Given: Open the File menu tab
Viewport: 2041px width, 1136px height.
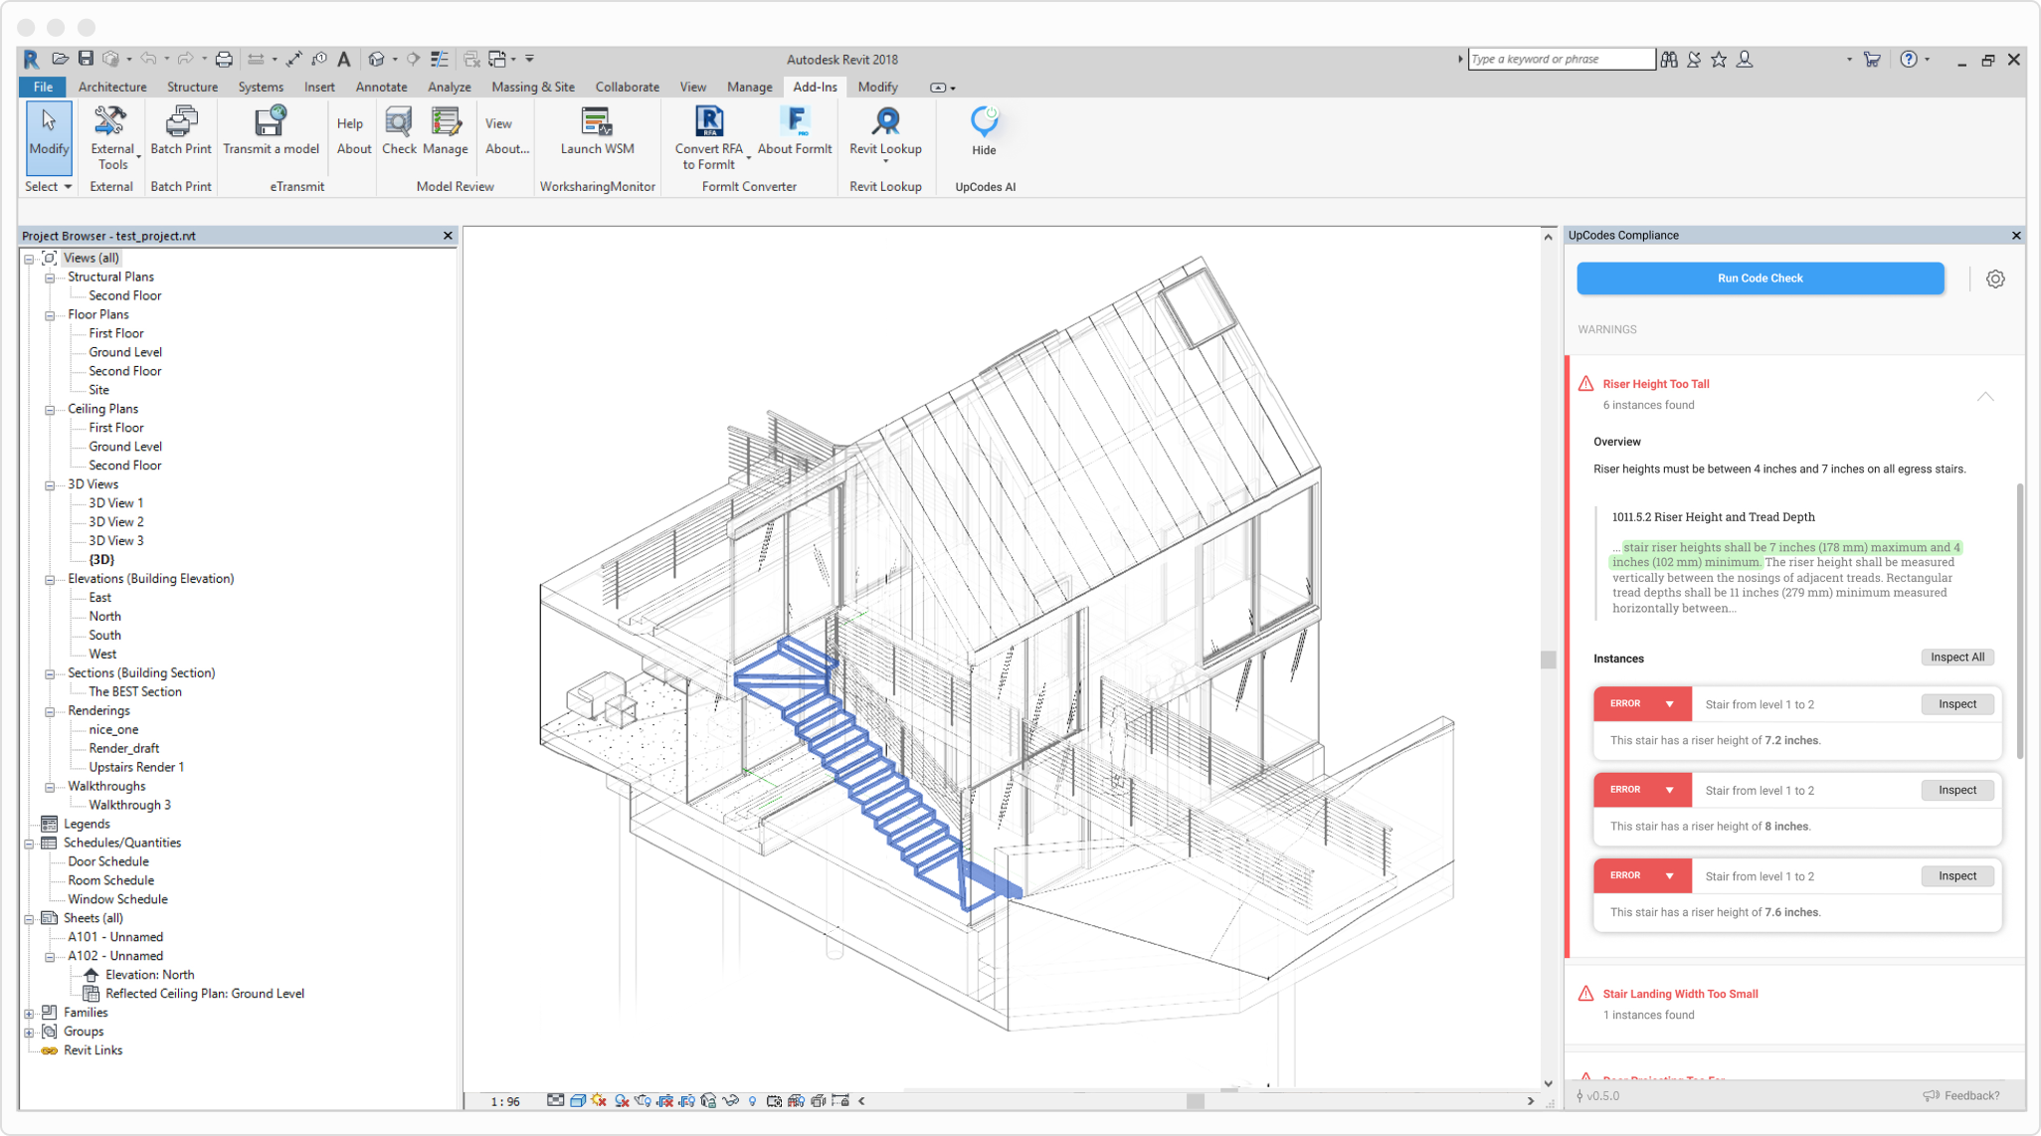Looking at the screenshot, I should click(x=43, y=87).
